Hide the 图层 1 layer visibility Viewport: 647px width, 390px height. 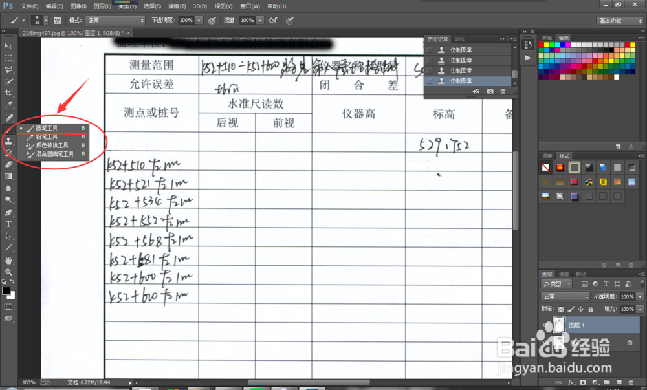(545, 325)
